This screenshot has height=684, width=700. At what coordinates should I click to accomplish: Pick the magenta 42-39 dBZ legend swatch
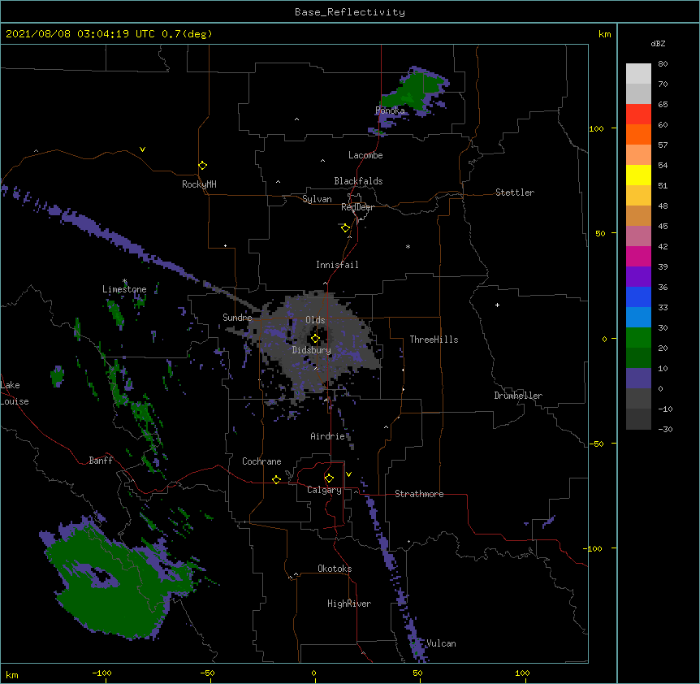[x=638, y=256]
